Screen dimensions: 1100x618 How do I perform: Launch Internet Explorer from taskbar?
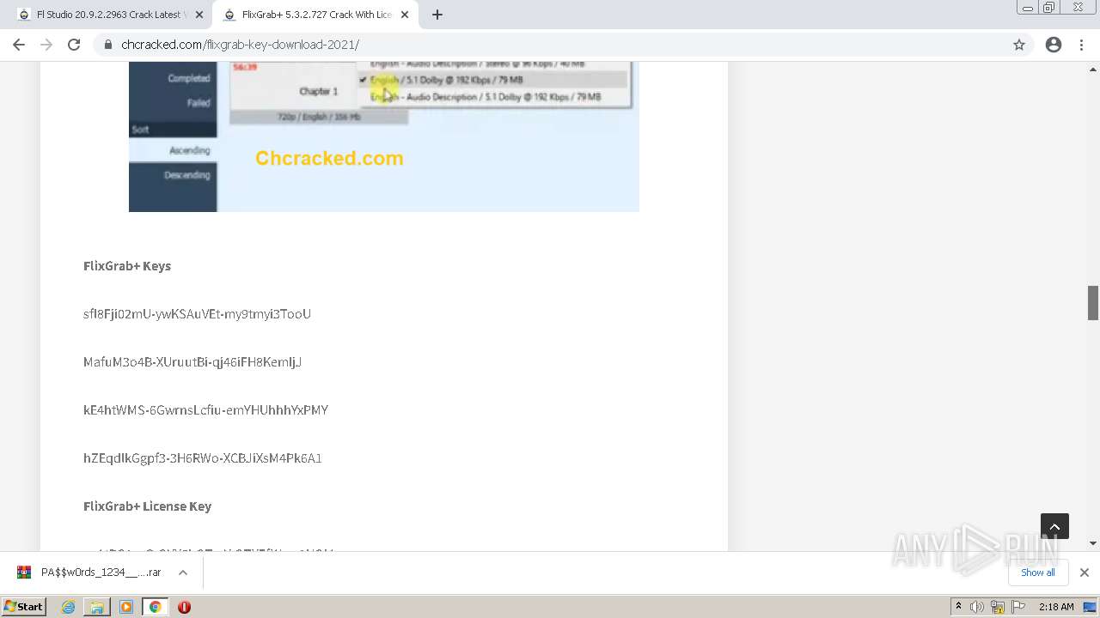coord(68,607)
